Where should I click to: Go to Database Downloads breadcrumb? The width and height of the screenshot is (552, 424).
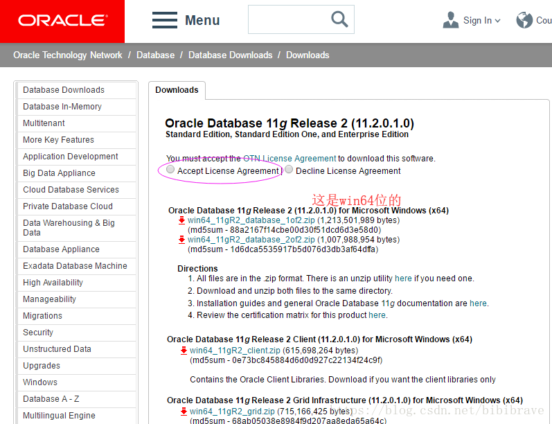[x=230, y=55]
